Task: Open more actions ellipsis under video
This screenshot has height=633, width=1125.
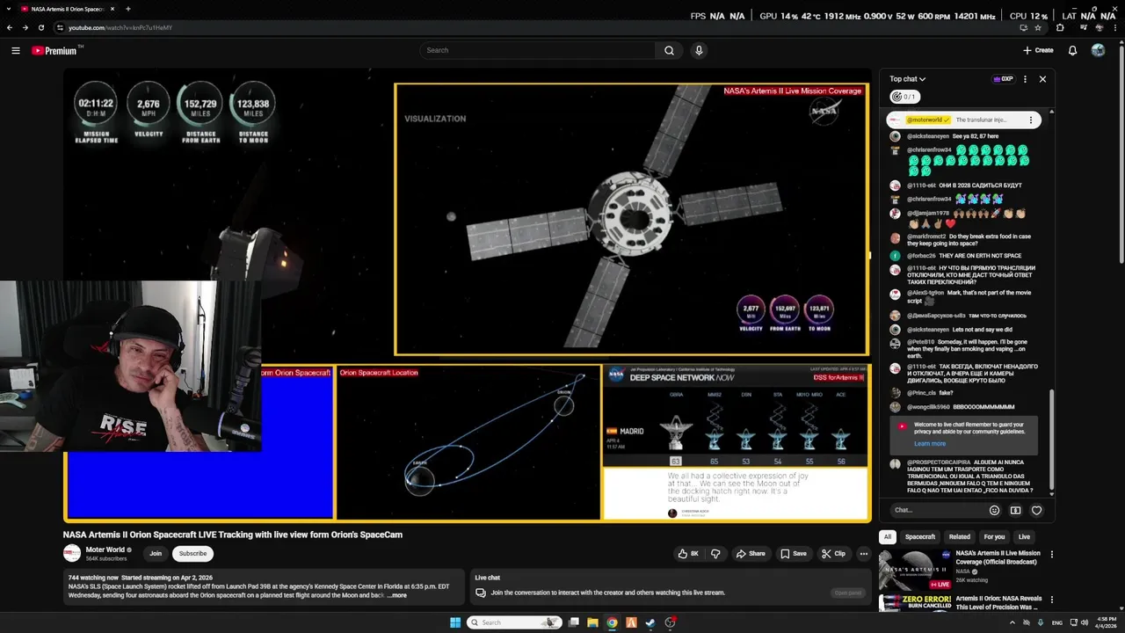Action: 864,554
